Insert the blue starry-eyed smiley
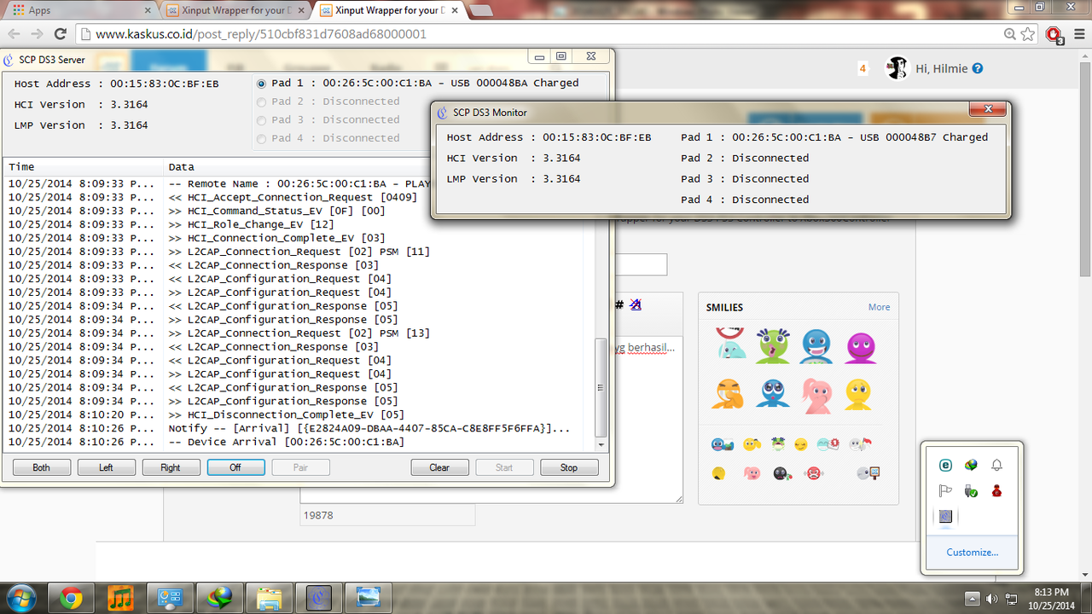The image size is (1092, 614). tap(773, 393)
